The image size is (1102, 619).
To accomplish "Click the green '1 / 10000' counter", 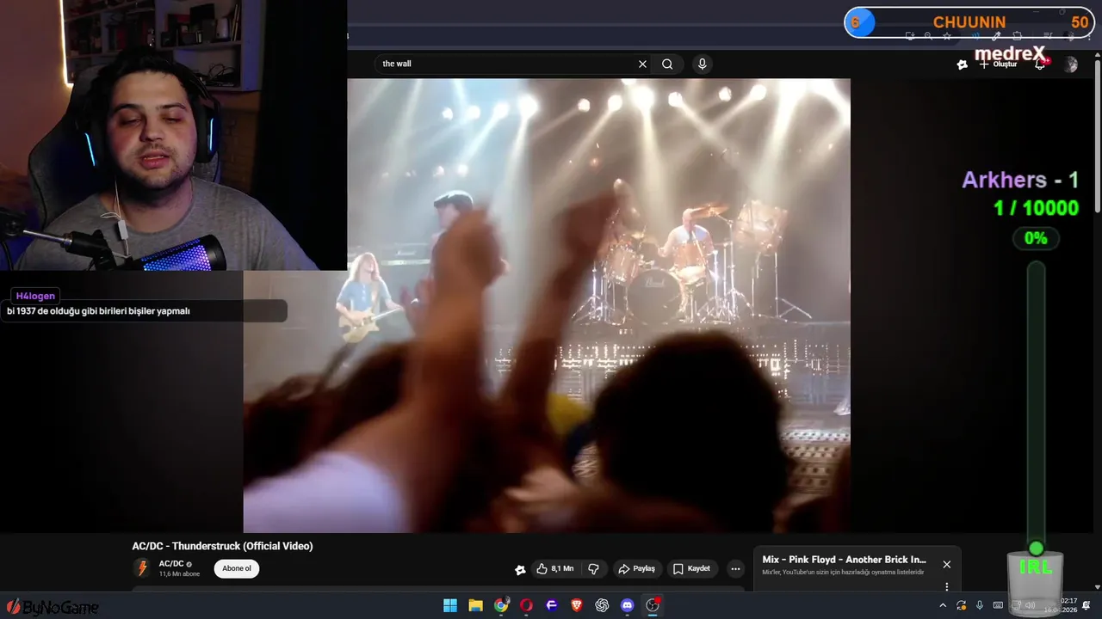I will tap(1036, 208).
